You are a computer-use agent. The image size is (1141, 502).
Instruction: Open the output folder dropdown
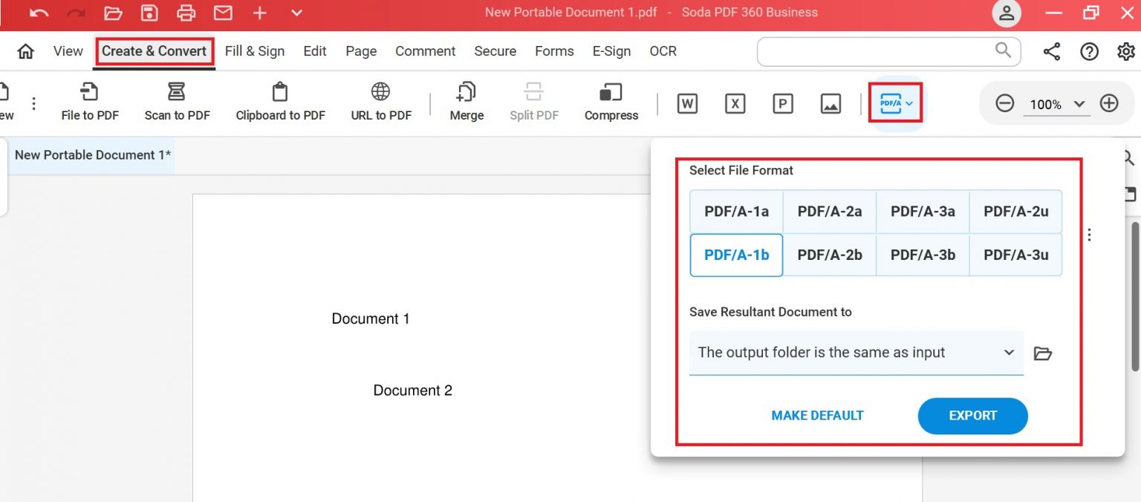click(856, 353)
